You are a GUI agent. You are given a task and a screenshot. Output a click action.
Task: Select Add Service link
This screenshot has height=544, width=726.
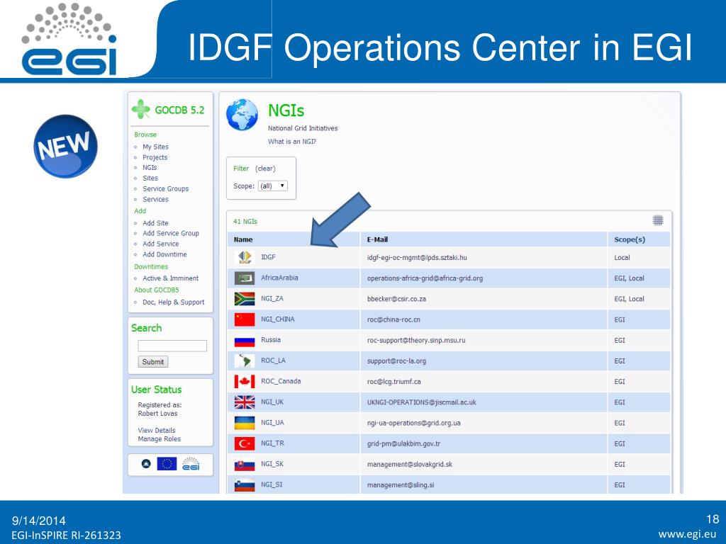point(161,244)
